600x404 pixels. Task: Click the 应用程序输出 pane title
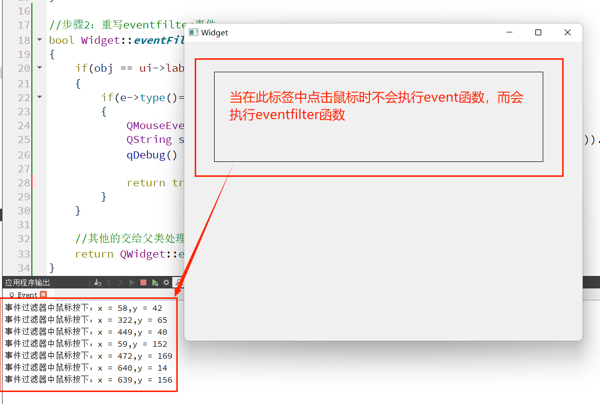pyautogui.click(x=27, y=282)
